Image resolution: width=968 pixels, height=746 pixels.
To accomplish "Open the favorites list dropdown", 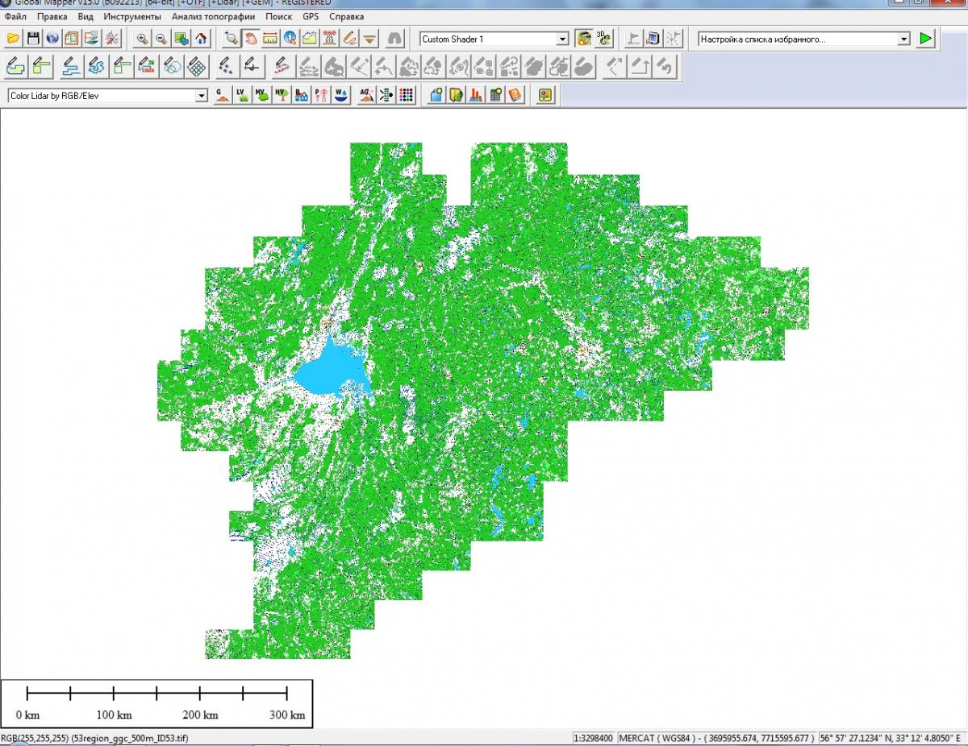I will [903, 39].
